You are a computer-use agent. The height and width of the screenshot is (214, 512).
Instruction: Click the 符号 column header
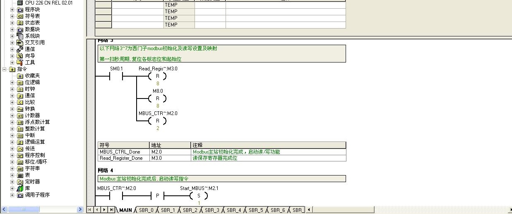[124, 145]
